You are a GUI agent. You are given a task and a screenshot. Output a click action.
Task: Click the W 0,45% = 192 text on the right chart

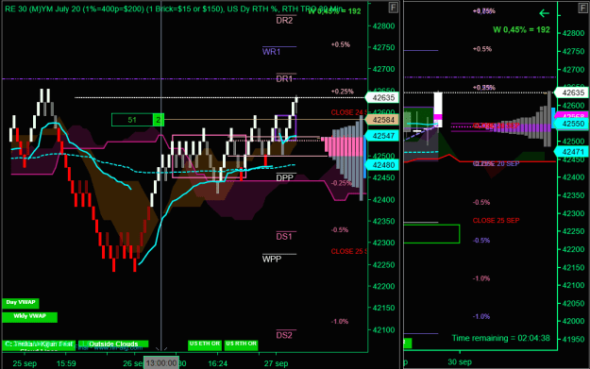point(521,29)
